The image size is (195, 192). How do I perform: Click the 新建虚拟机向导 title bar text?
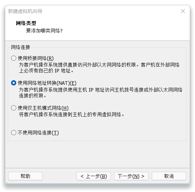[x=25, y=11]
